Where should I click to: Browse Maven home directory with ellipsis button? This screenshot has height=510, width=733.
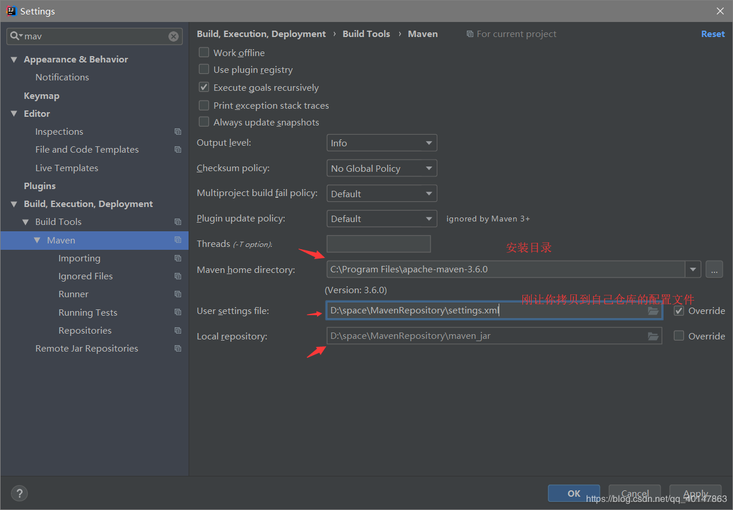[x=714, y=269]
